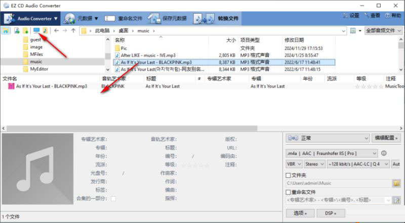Viewport: 405px width, 223px height.
Task: Open the Audio Converter mode menu
Action: pyautogui.click(x=30, y=19)
